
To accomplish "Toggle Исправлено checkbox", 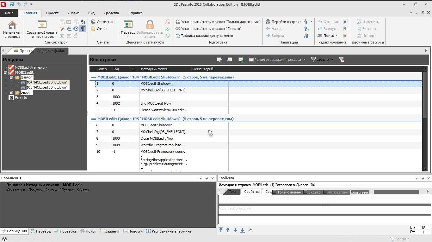I will (325, 192).
